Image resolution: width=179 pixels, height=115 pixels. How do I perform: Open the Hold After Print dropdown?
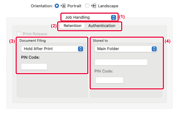click(x=52, y=49)
